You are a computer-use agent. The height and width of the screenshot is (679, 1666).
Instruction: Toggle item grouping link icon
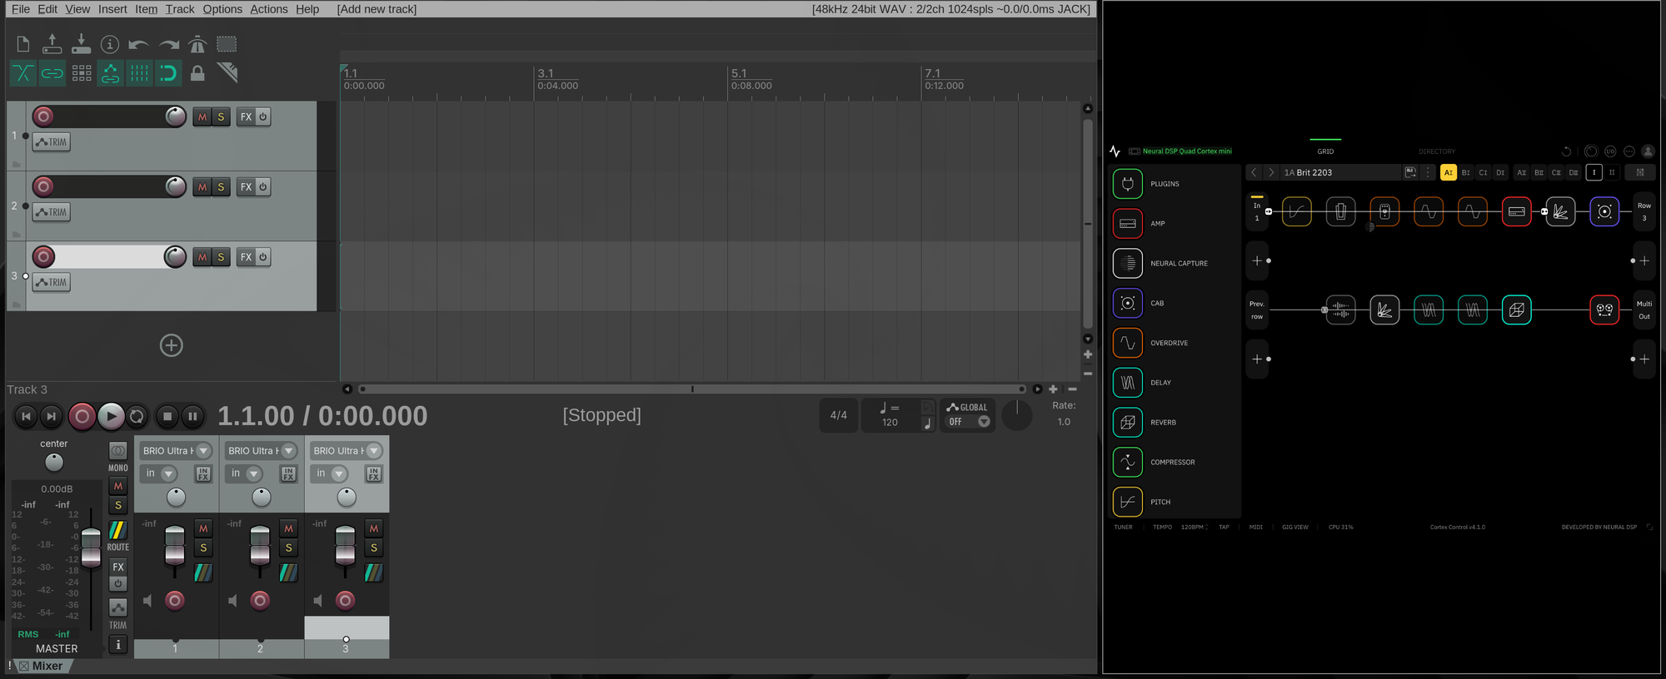pyautogui.click(x=52, y=73)
